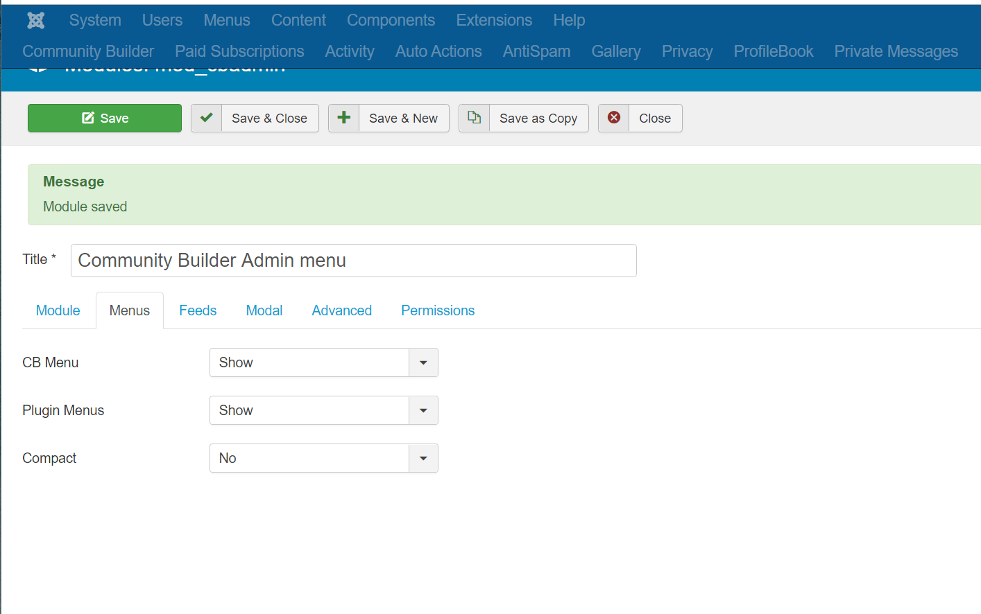Open the Gallery menu
981x614 pixels.
click(616, 51)
